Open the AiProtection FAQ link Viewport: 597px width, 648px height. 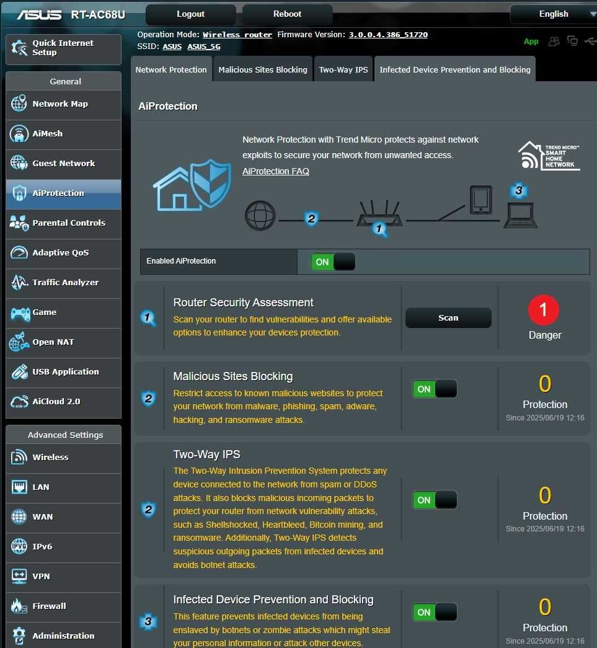(276, 171)
